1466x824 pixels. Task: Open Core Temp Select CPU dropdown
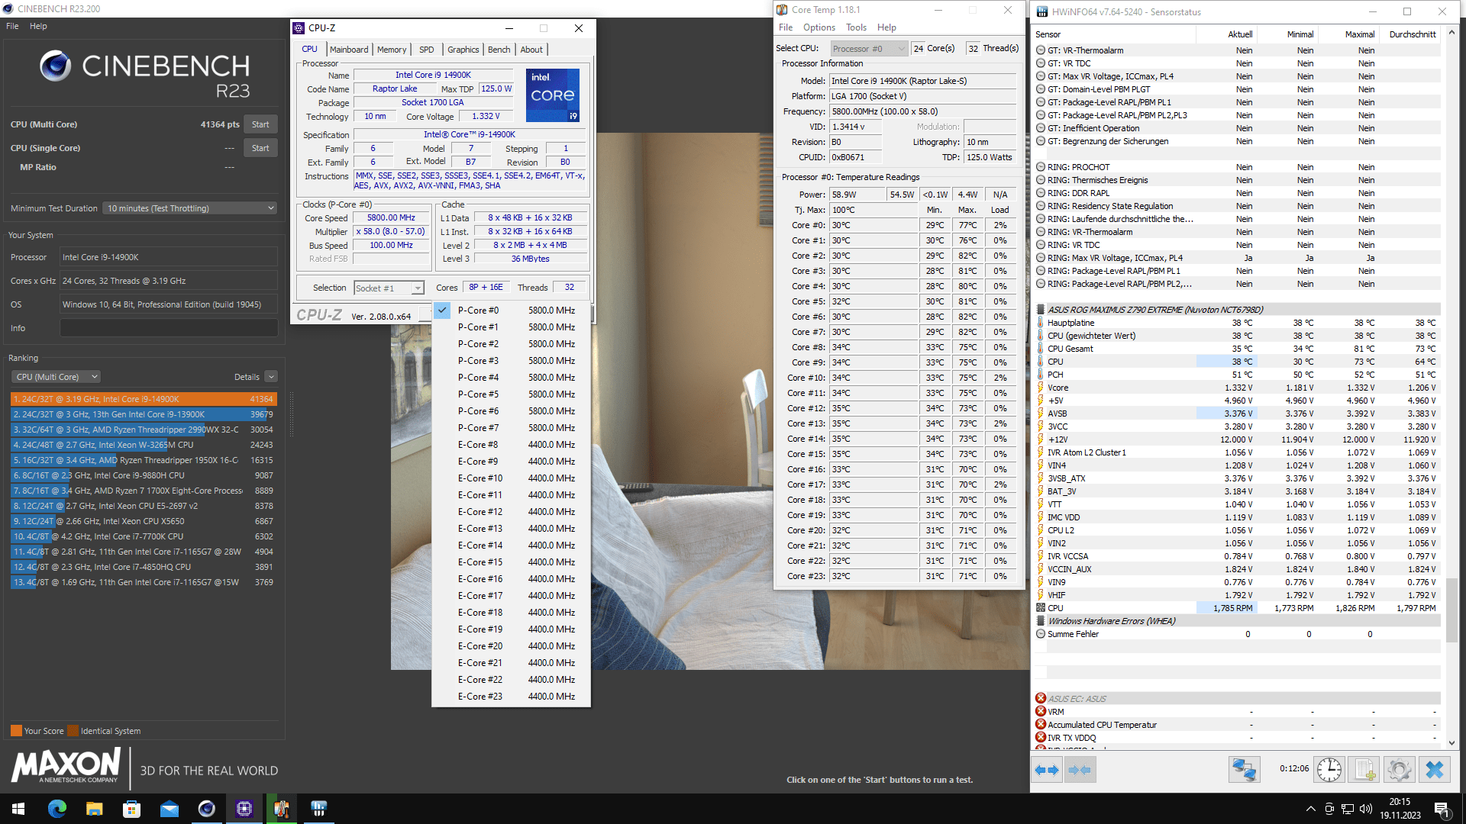(x=869, y=49)
